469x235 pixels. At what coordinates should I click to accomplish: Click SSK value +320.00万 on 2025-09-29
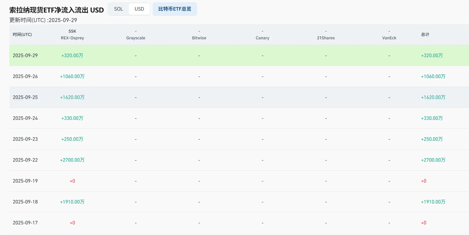point(72,55)
